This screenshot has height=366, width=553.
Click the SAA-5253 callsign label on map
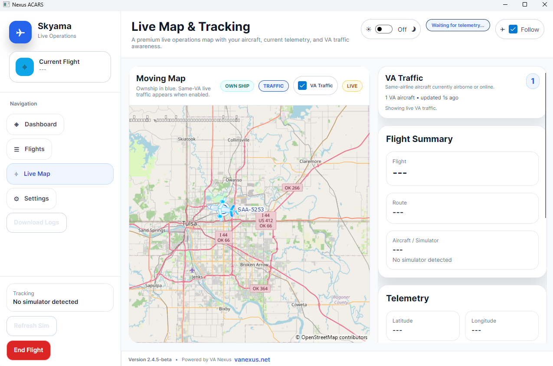(x=251, y=210)
